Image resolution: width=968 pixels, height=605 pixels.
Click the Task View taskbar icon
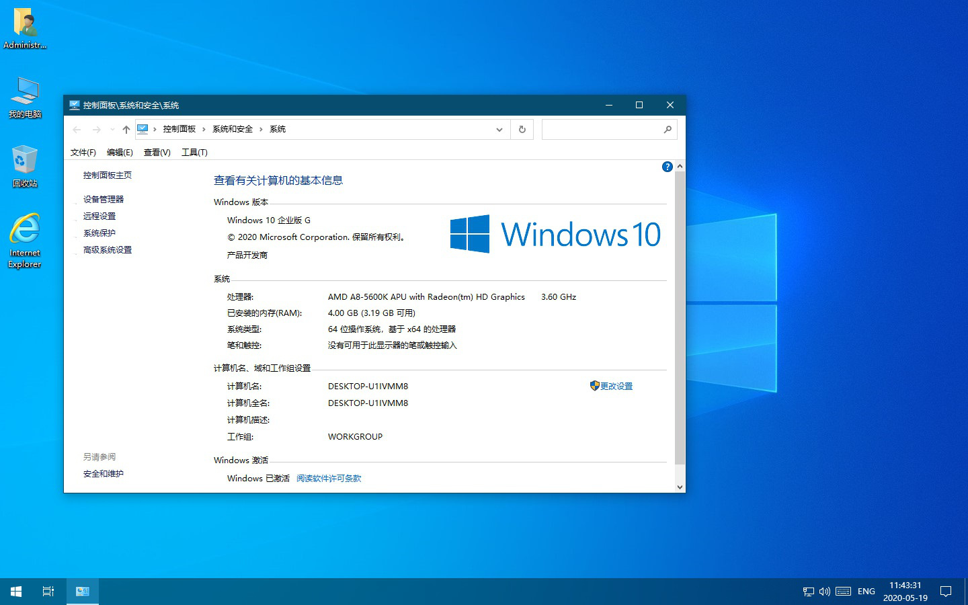48,592
